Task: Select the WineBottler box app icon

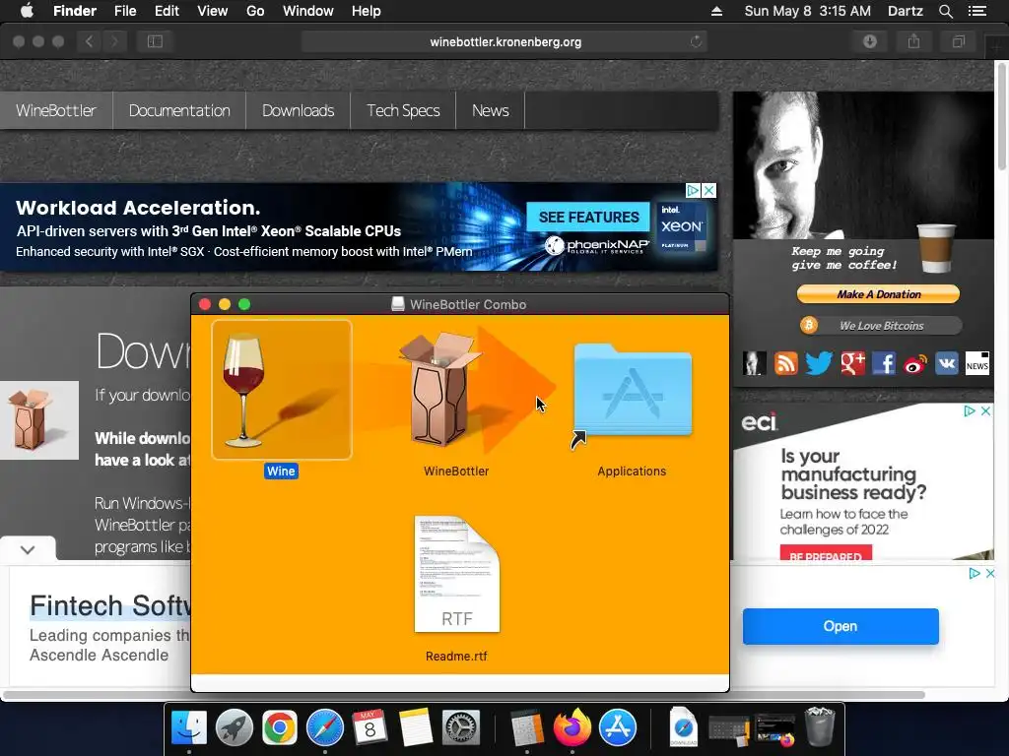Action: (439, 390)
